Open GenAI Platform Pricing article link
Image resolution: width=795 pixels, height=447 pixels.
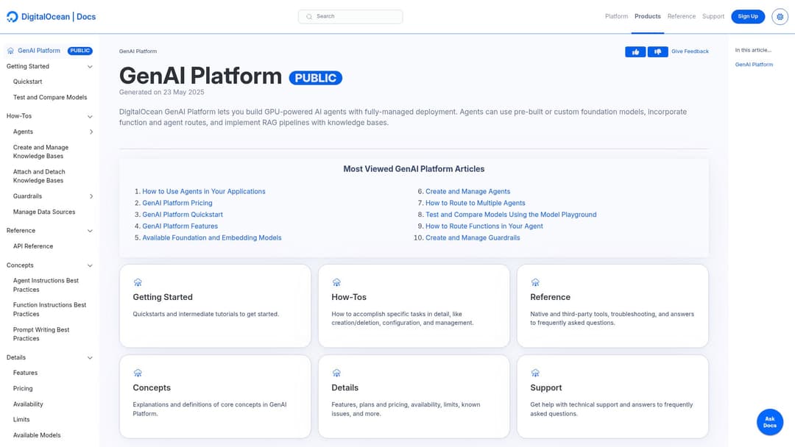pos(177,203)
